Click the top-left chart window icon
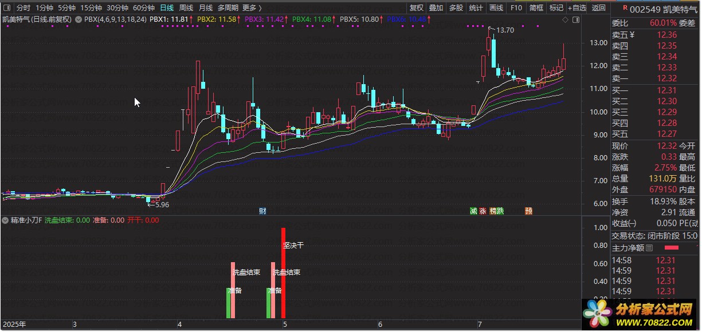Image resolution: width=702 pixels, height=332 pixels. (x=6, y=8)
